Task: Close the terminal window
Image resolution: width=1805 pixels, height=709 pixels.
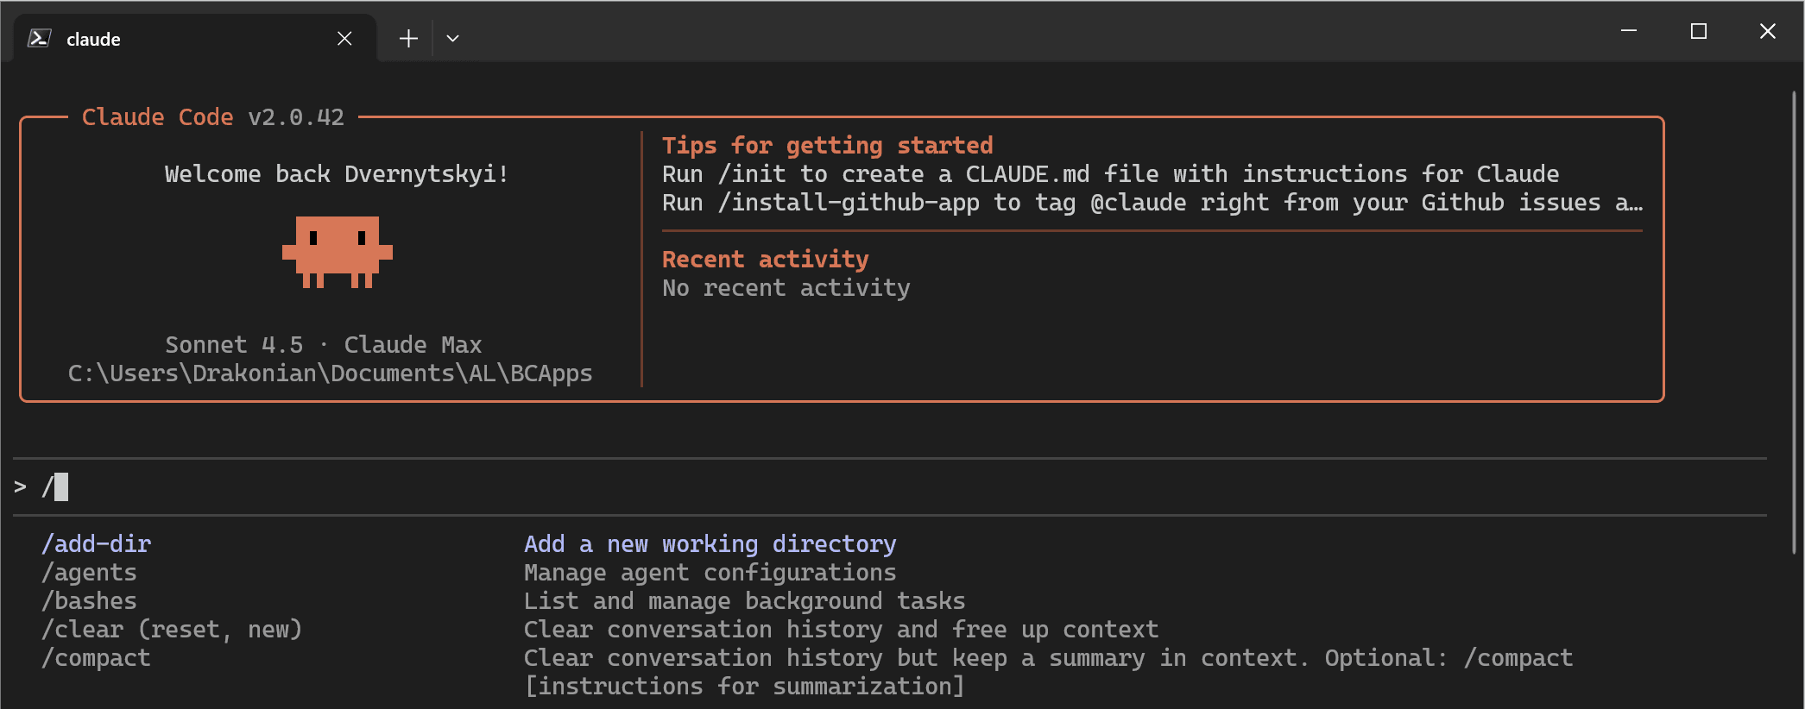Action: 1767,32
